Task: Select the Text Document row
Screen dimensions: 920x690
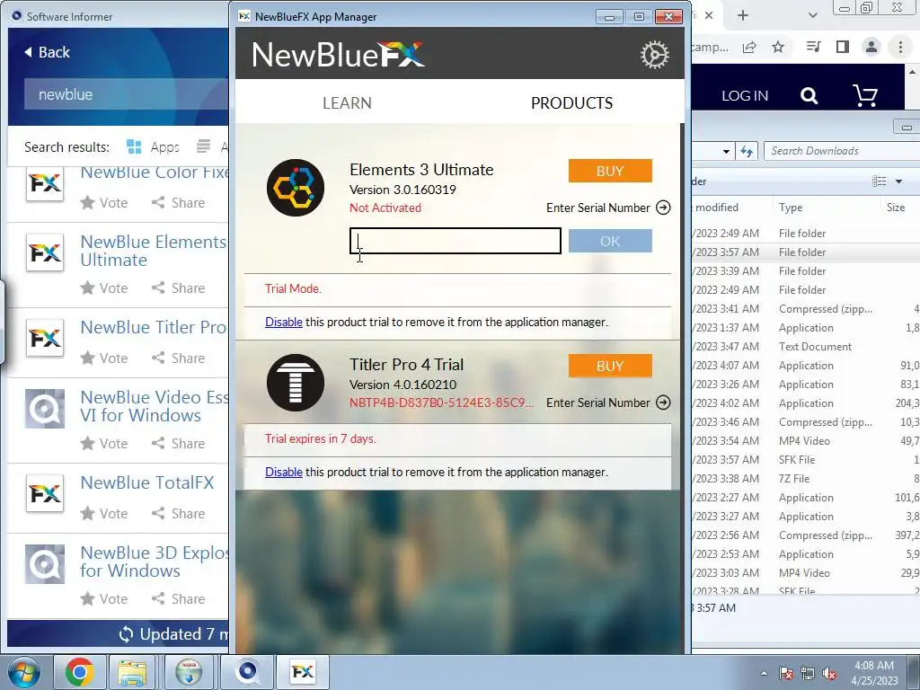Action: (805, 346)
